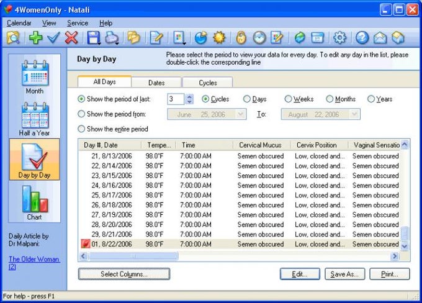The width and height of the screenshot is (422, 303).
Task: Click the horizontal scrollbar right arrow
Action: (x=395, y=256)
